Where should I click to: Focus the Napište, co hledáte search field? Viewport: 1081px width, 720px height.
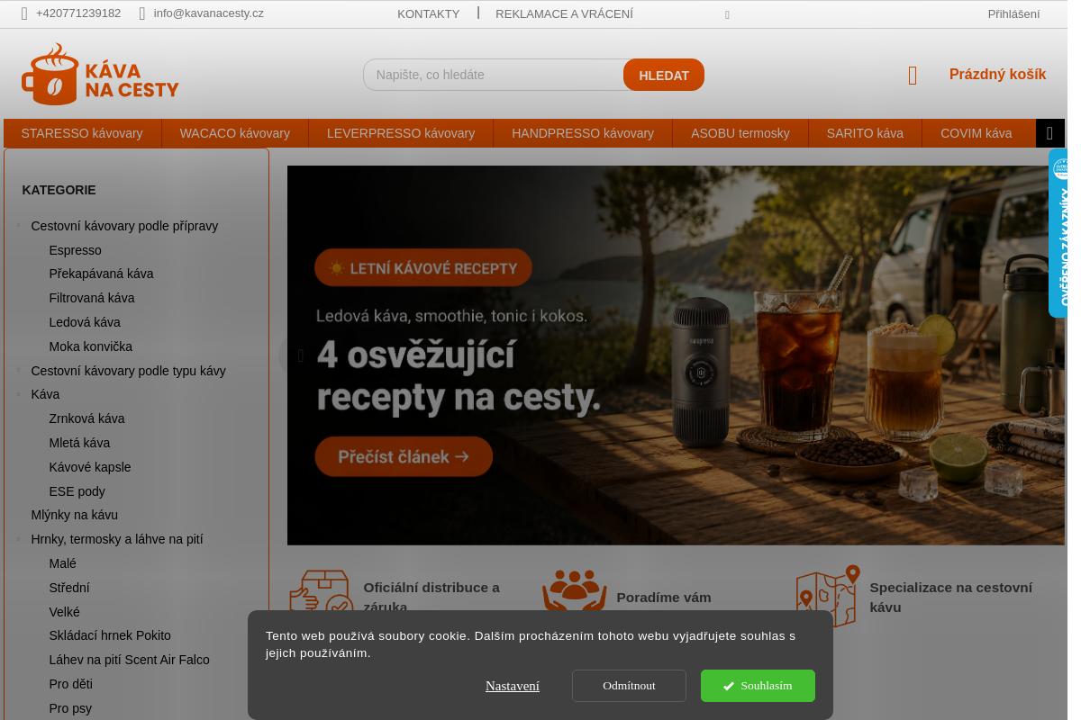(494, 75)
